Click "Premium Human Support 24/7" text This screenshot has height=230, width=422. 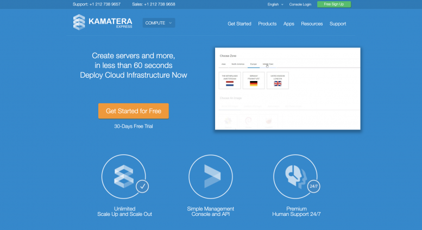coord(297,212)
